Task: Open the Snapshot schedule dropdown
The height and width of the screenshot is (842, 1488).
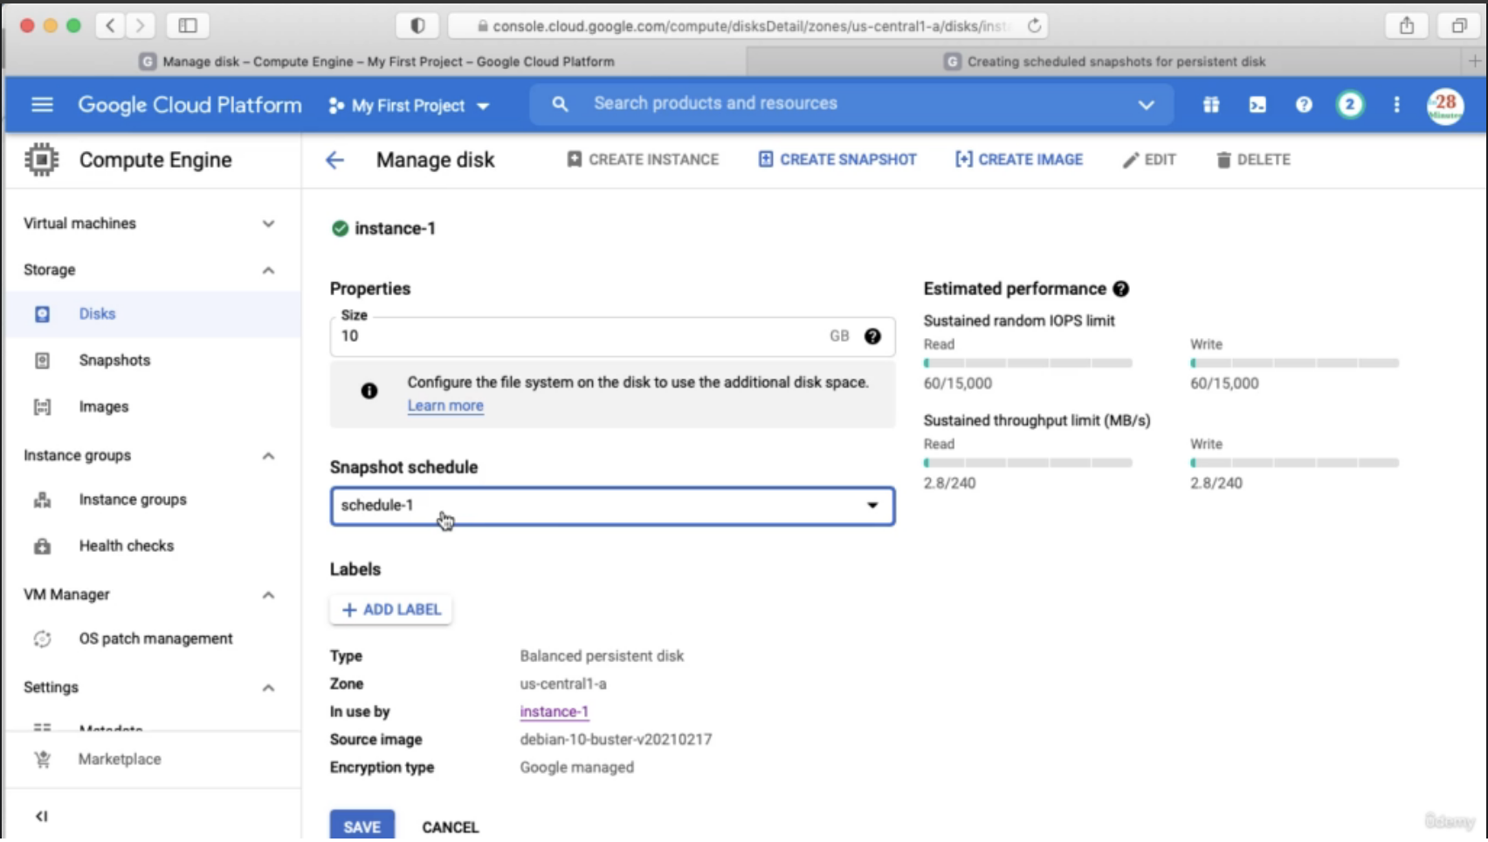Action: coord(612,506)
